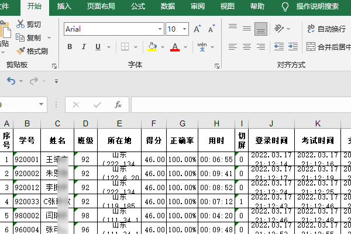Align text left
Viewport: 351px width, 234px height.
233,47
